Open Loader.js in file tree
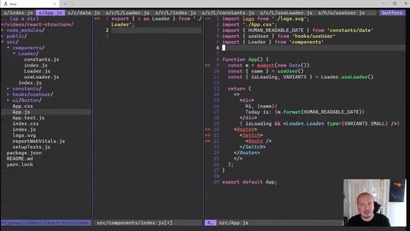Viewport: 410px width, 231px height. 37,71
